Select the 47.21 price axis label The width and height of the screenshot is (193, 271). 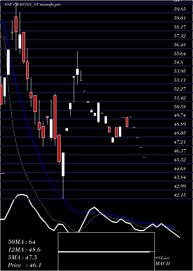pos(180,142)
